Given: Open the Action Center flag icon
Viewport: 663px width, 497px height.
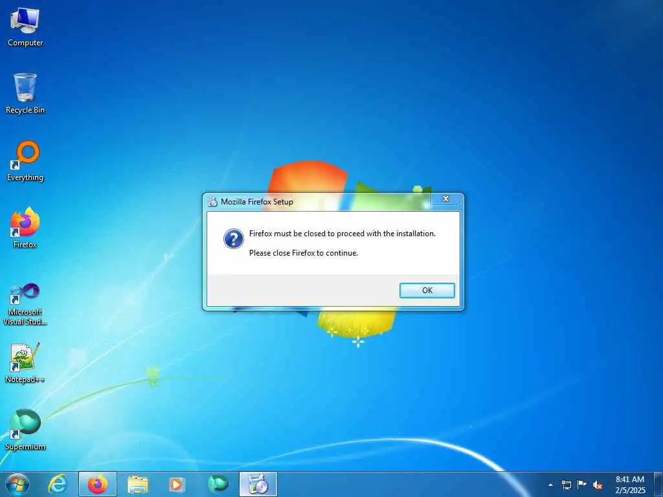Looking at the screenshot, I should pyautogui.click(x=582, y=485).
